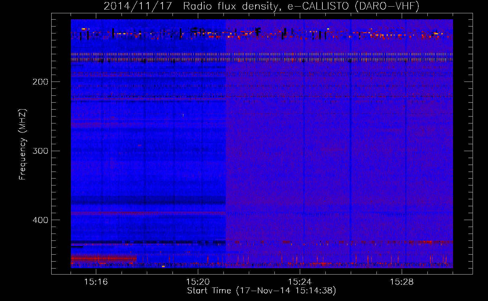Click the 15:20 time tick label
The image size is (488, 301).
[x=198, y=282]
